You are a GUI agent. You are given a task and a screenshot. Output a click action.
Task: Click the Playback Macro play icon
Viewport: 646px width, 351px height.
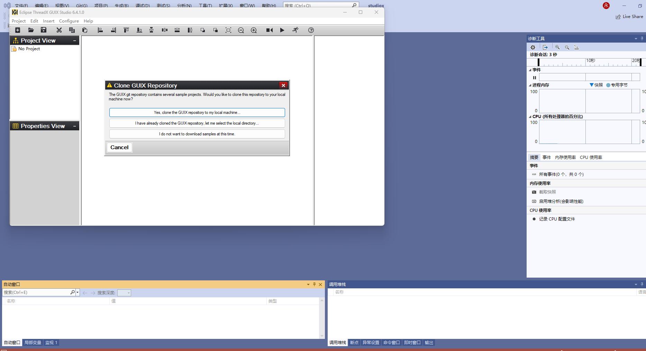pos(282,30)
